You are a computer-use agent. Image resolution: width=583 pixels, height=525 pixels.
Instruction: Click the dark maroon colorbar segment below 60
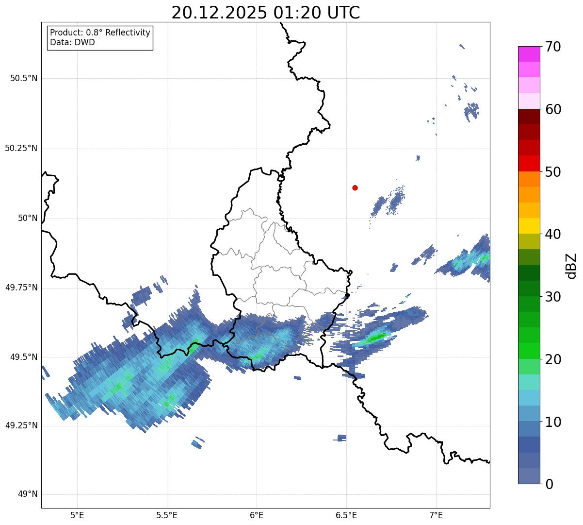click(529, 117)
